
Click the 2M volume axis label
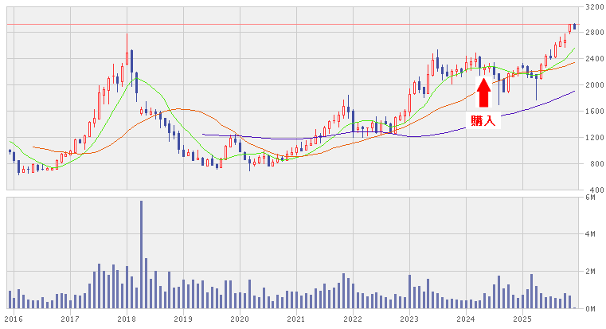pos(592,272)
